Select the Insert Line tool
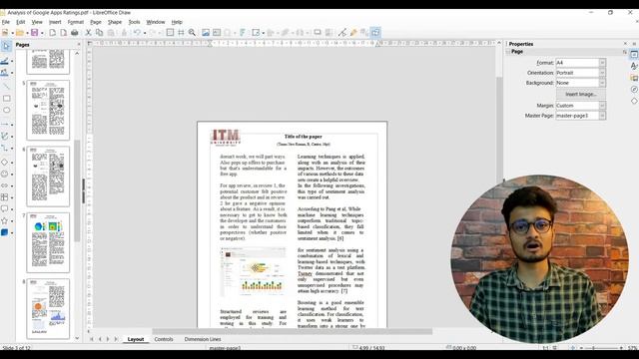Image resolution: width=639 pixels, height=359 pixels. [7, 87]
